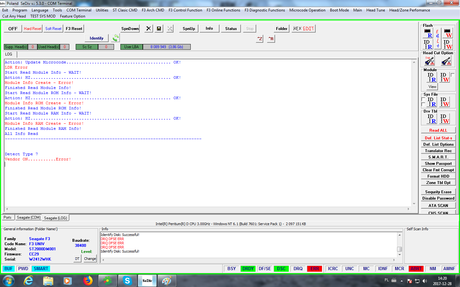Open the Boot Mode menu

[339, 10]
